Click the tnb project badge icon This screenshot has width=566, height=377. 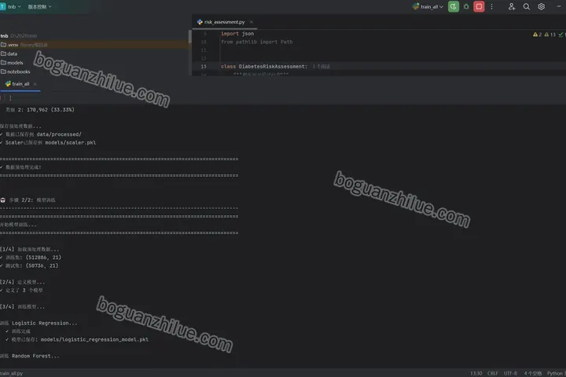coord(2,6)
